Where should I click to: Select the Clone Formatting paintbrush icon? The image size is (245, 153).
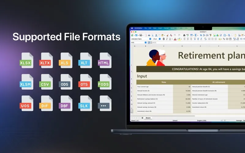point(168,35)
